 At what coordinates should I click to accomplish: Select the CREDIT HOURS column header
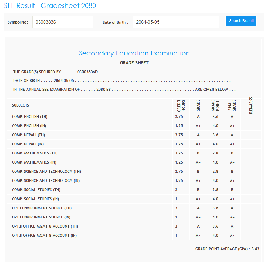pyautogui.click(x=181, y=106)
